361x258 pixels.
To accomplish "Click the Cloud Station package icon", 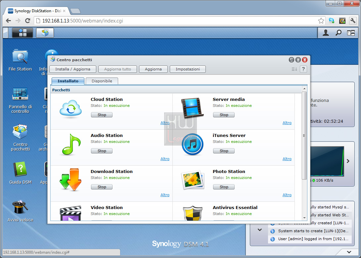I will [x=70, y=109].
